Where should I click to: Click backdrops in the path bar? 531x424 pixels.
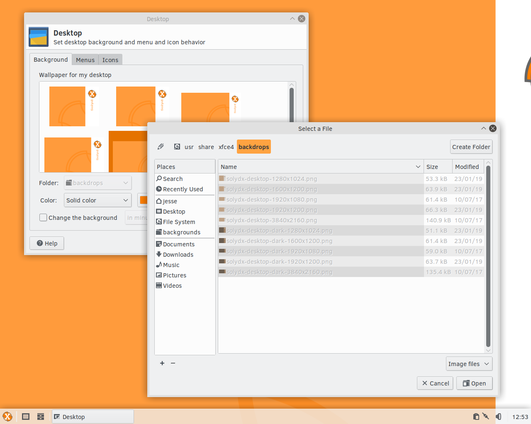(254, 147)
